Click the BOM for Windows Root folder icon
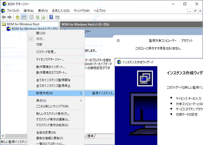 point(4,24)
